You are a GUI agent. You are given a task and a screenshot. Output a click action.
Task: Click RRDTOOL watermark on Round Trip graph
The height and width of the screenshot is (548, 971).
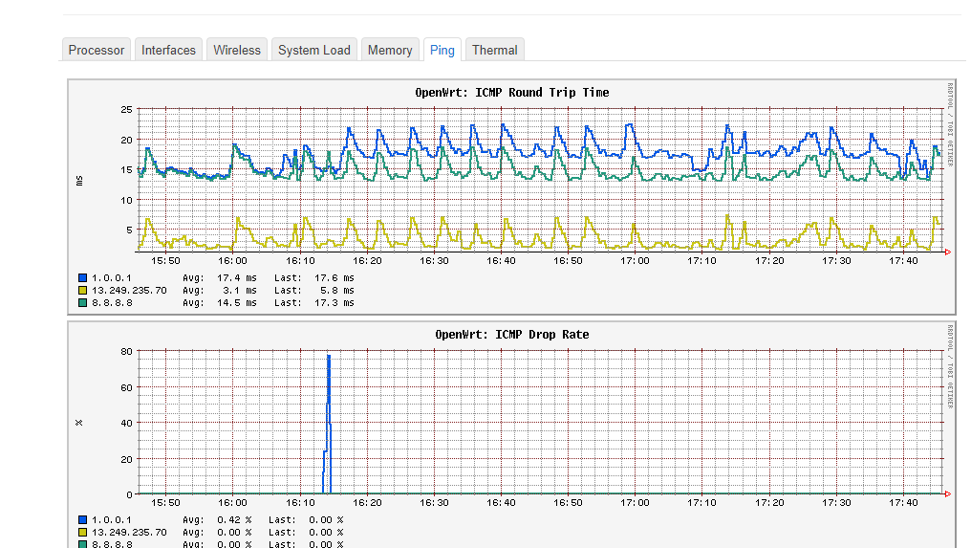950,124
